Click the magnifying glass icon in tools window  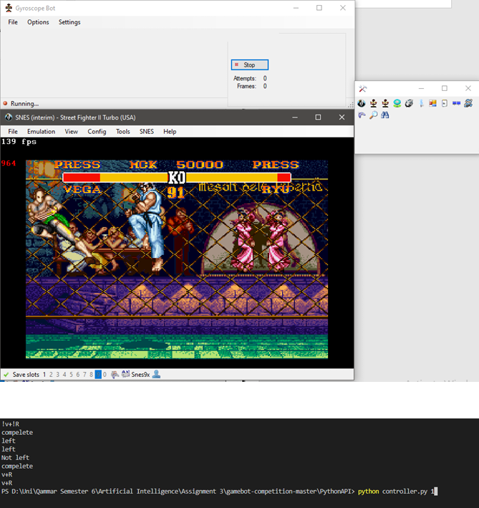coord(373,115)
